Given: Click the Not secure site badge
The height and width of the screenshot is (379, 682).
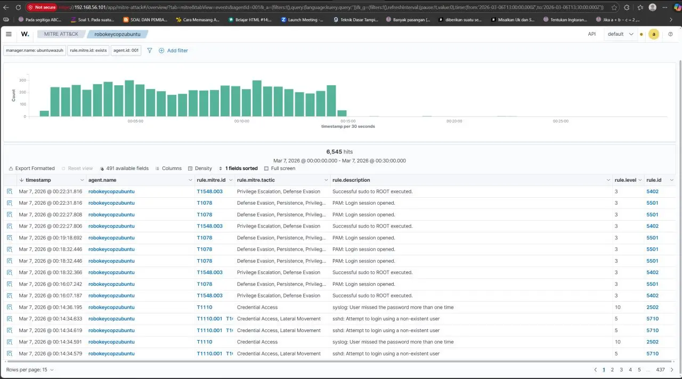Looking at the screenshot, I should click(x=41, y=7).
